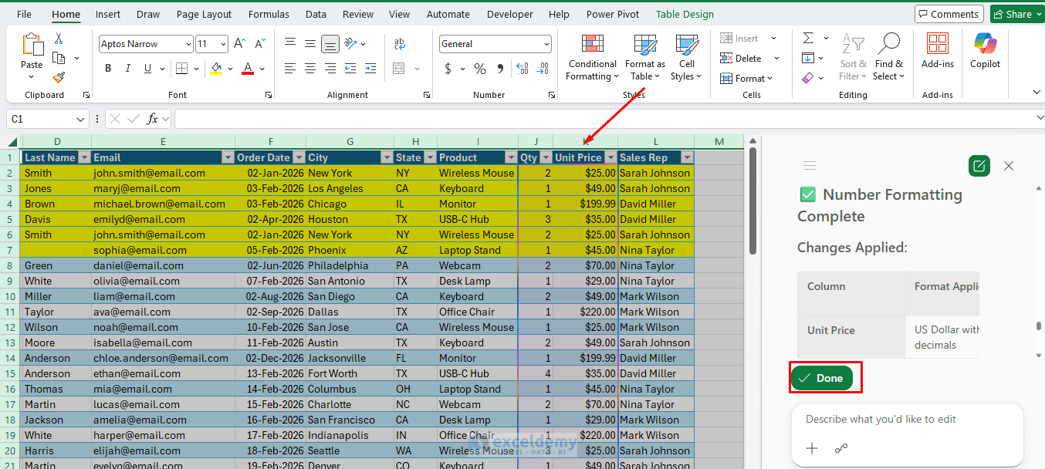
Task: Open the Format as Table gallery
Action: pos(644,57)
